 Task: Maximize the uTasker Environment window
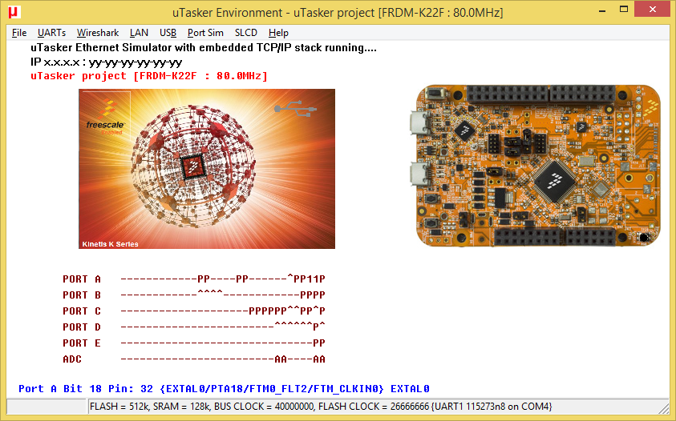[623, 10]
